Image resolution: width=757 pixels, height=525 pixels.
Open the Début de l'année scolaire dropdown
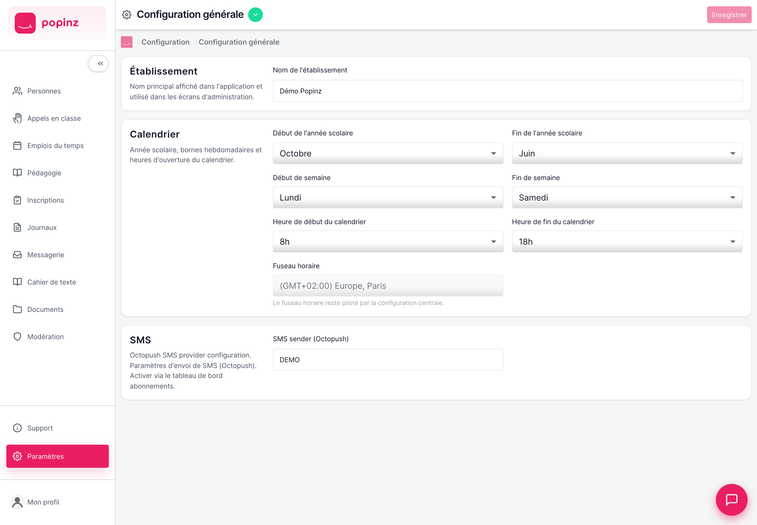click(388, 153)
